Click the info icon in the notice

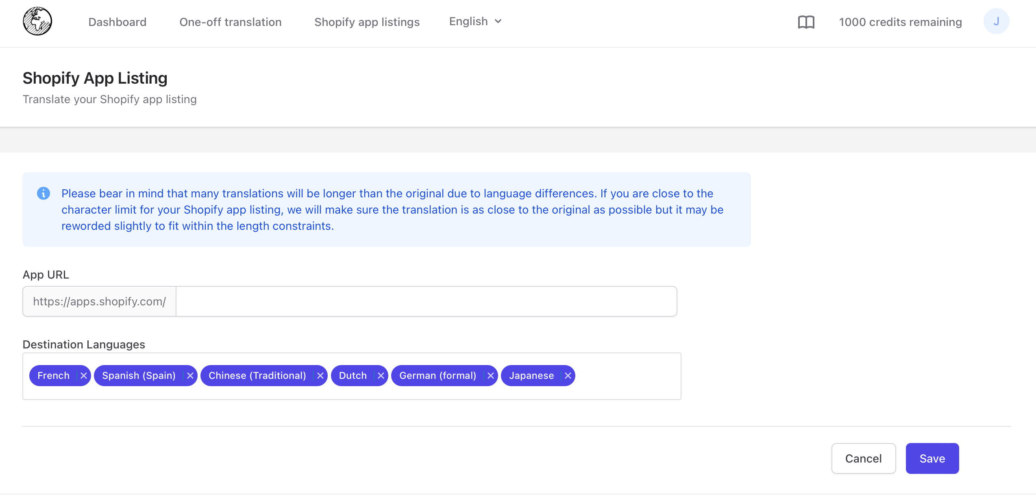(x=44, y=193)
